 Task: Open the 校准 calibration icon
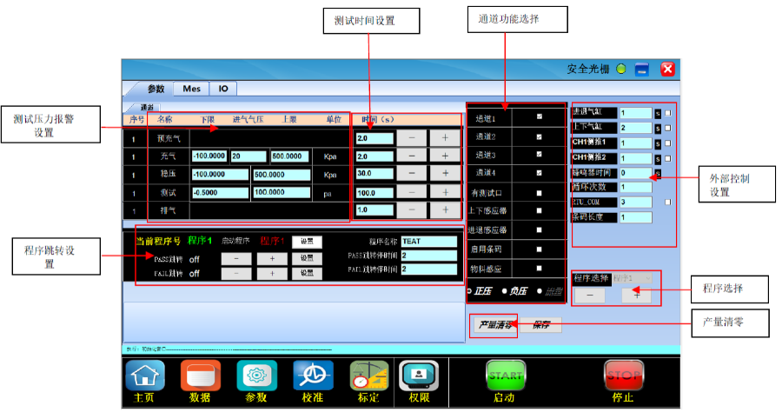(x=313, y=376)
